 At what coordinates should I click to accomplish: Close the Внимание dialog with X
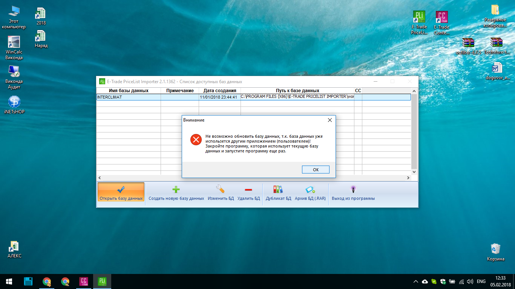(330, 120)
